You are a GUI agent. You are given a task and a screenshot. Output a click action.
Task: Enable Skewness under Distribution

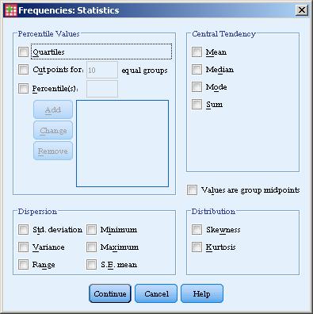tap(197, 229)
